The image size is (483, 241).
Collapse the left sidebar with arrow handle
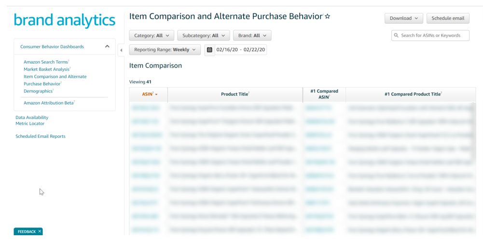(121, 50)
